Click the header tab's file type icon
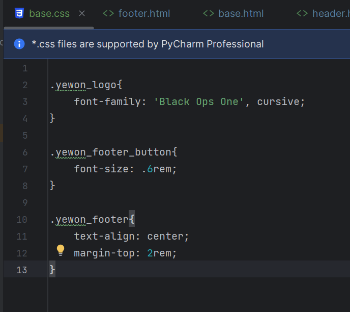350x312 pixels. (302, 13)
